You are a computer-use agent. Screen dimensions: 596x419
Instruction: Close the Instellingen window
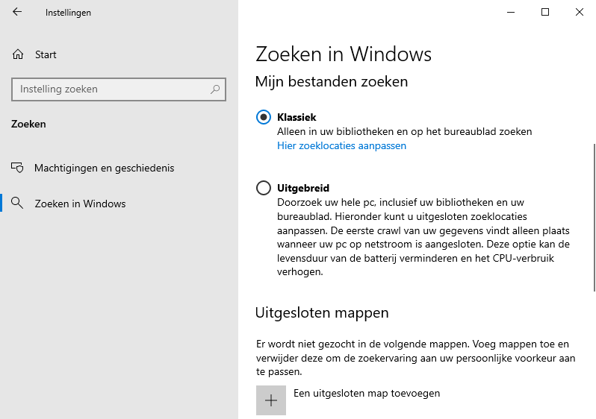pyautogui.click(x=580, y=12)
